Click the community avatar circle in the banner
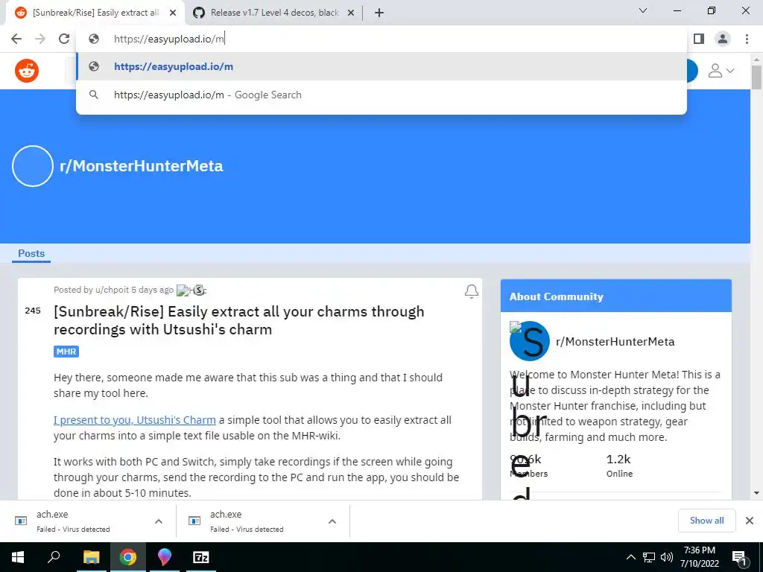Viewport: 763px width, 572px height. point(33,166)
